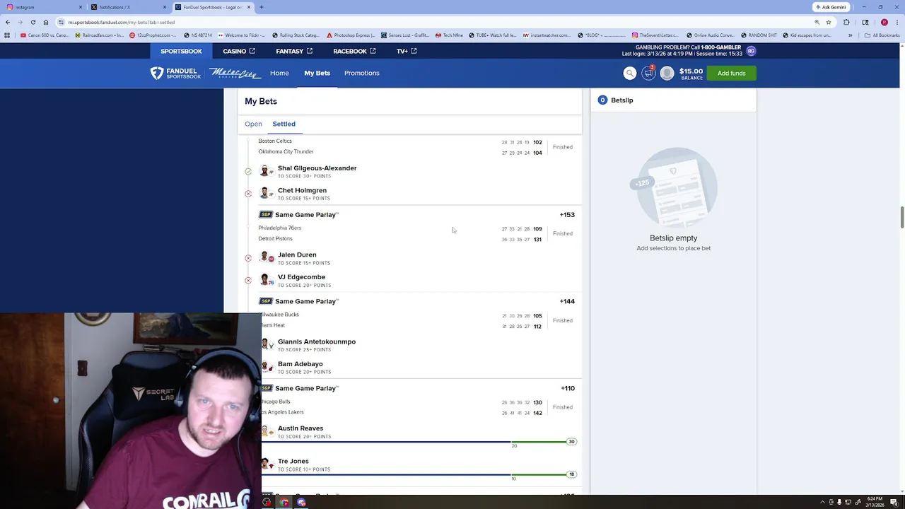
Task: Click the green Add funds button
Action: pos(732,73)
